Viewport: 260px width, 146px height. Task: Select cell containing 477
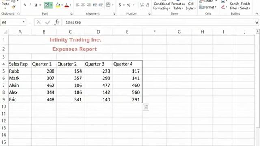pyautogui.click(x=98, y=85)
